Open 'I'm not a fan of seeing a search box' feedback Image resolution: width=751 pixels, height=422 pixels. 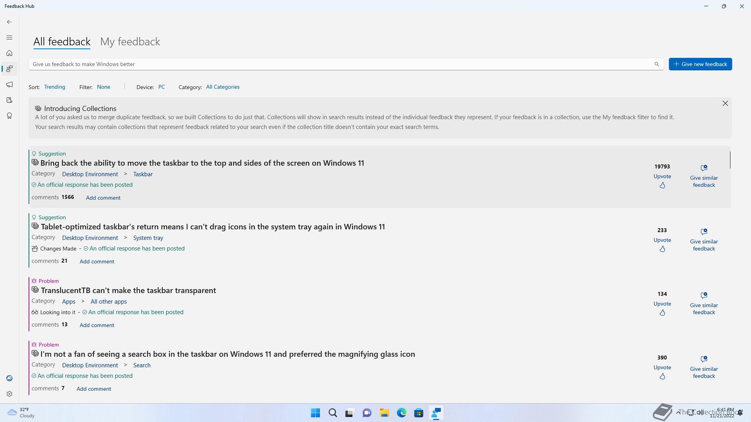point(228,354)
